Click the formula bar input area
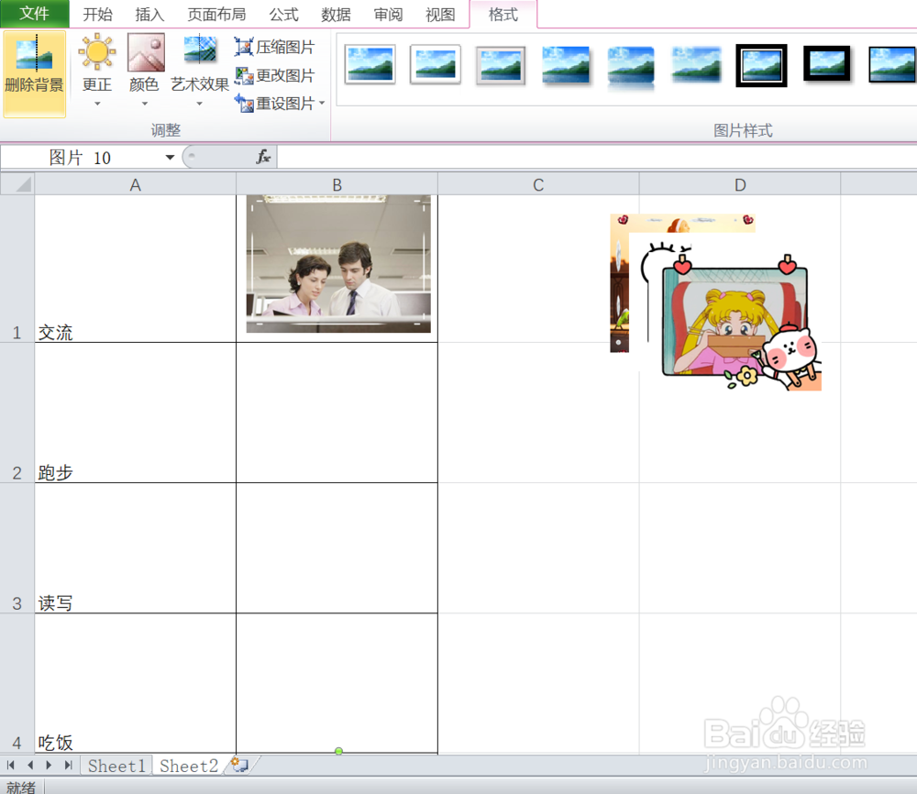The width and height of the screenshot is (917, 794). pyautogui.click(x=597, y=157)
